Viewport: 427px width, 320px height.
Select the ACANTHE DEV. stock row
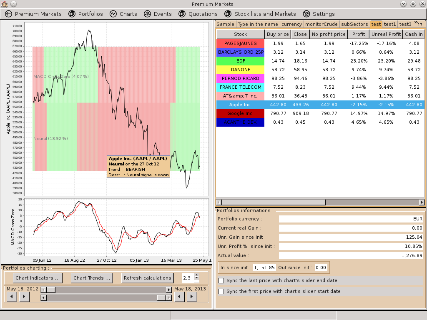(320, 122)
